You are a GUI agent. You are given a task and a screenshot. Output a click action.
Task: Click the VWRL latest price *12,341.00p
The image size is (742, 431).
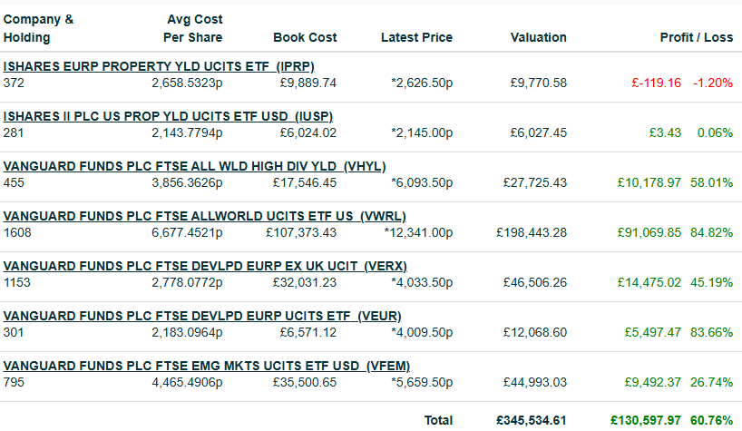point(421,232)
